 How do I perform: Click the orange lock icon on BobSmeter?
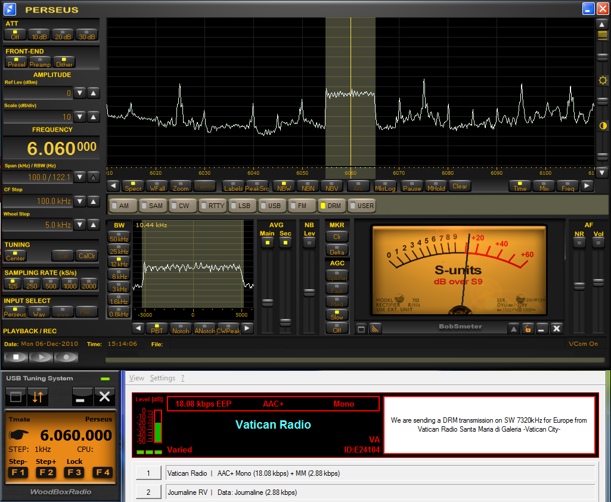527,329
